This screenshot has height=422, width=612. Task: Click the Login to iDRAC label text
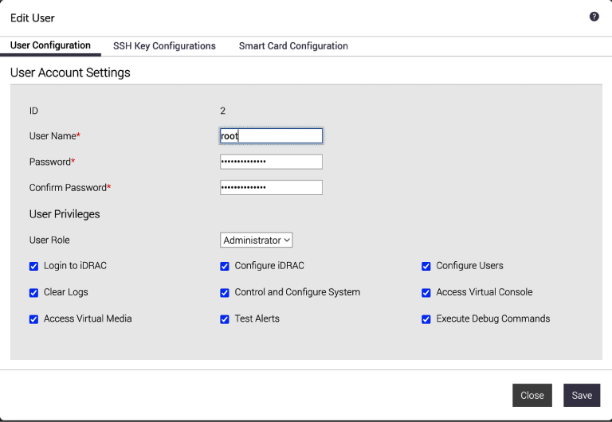[x=75, y=266]
